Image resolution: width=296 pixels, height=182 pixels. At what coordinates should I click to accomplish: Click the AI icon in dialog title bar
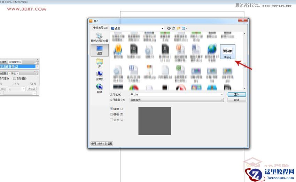click(91, 21)
